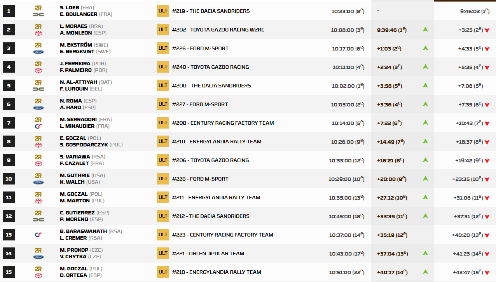The image size is (496, 282).
Task: Click the red down arrow in S. Variawa row
Action: point(487,161)
